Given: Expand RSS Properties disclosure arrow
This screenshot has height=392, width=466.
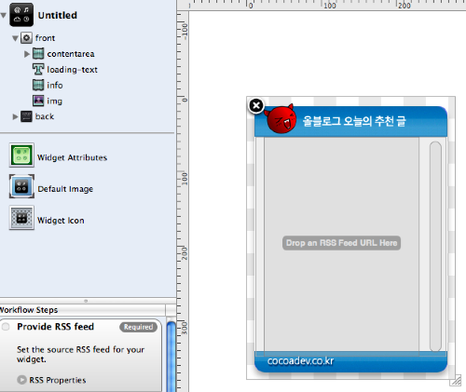Looking at the screenshot, I should click(x=21, y=380).
